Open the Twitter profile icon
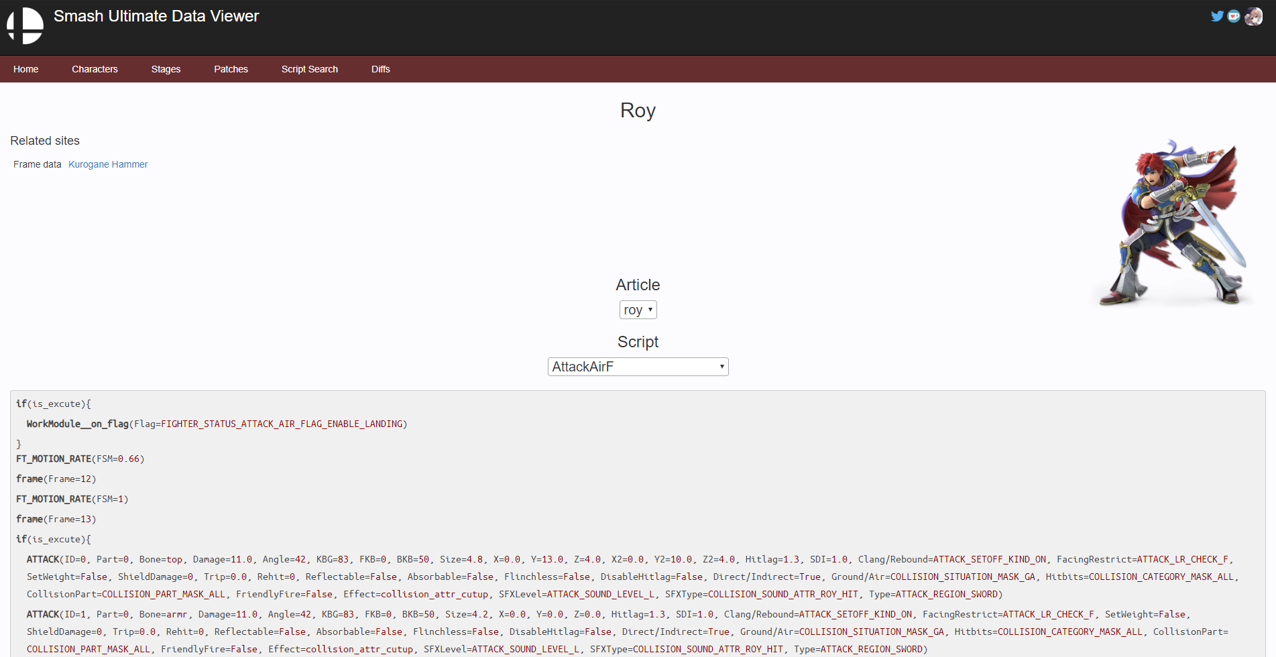Image resolution: width=1276 pixels, height=657 pixels. point(1217,16)
